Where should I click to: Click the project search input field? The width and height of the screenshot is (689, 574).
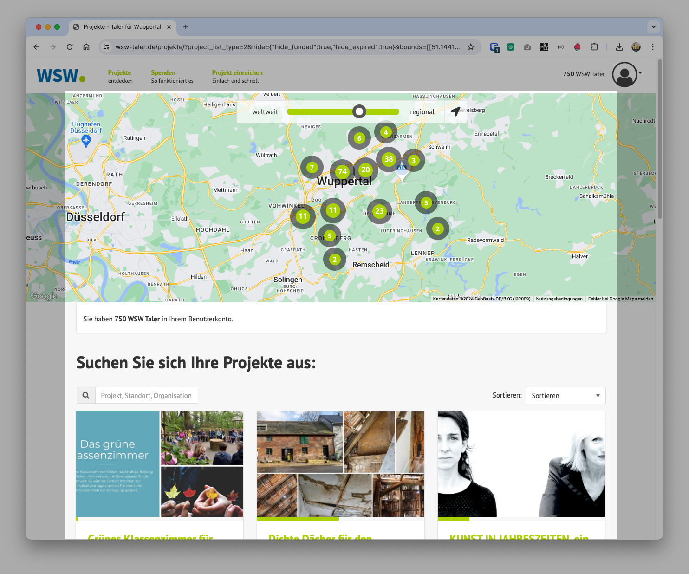coord(146,395)
